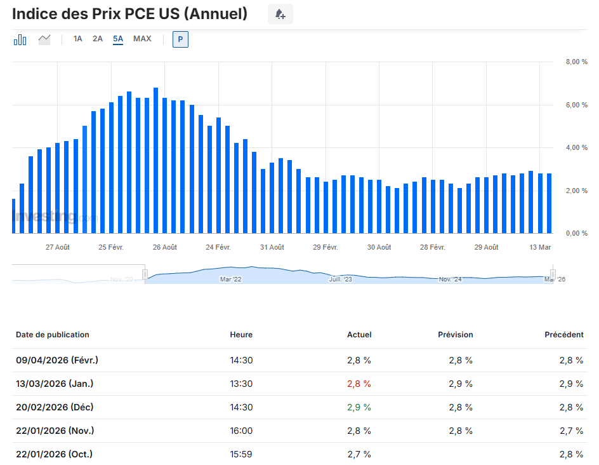
Task: Click the tallest bar in the chart
Action: [155, 160]
